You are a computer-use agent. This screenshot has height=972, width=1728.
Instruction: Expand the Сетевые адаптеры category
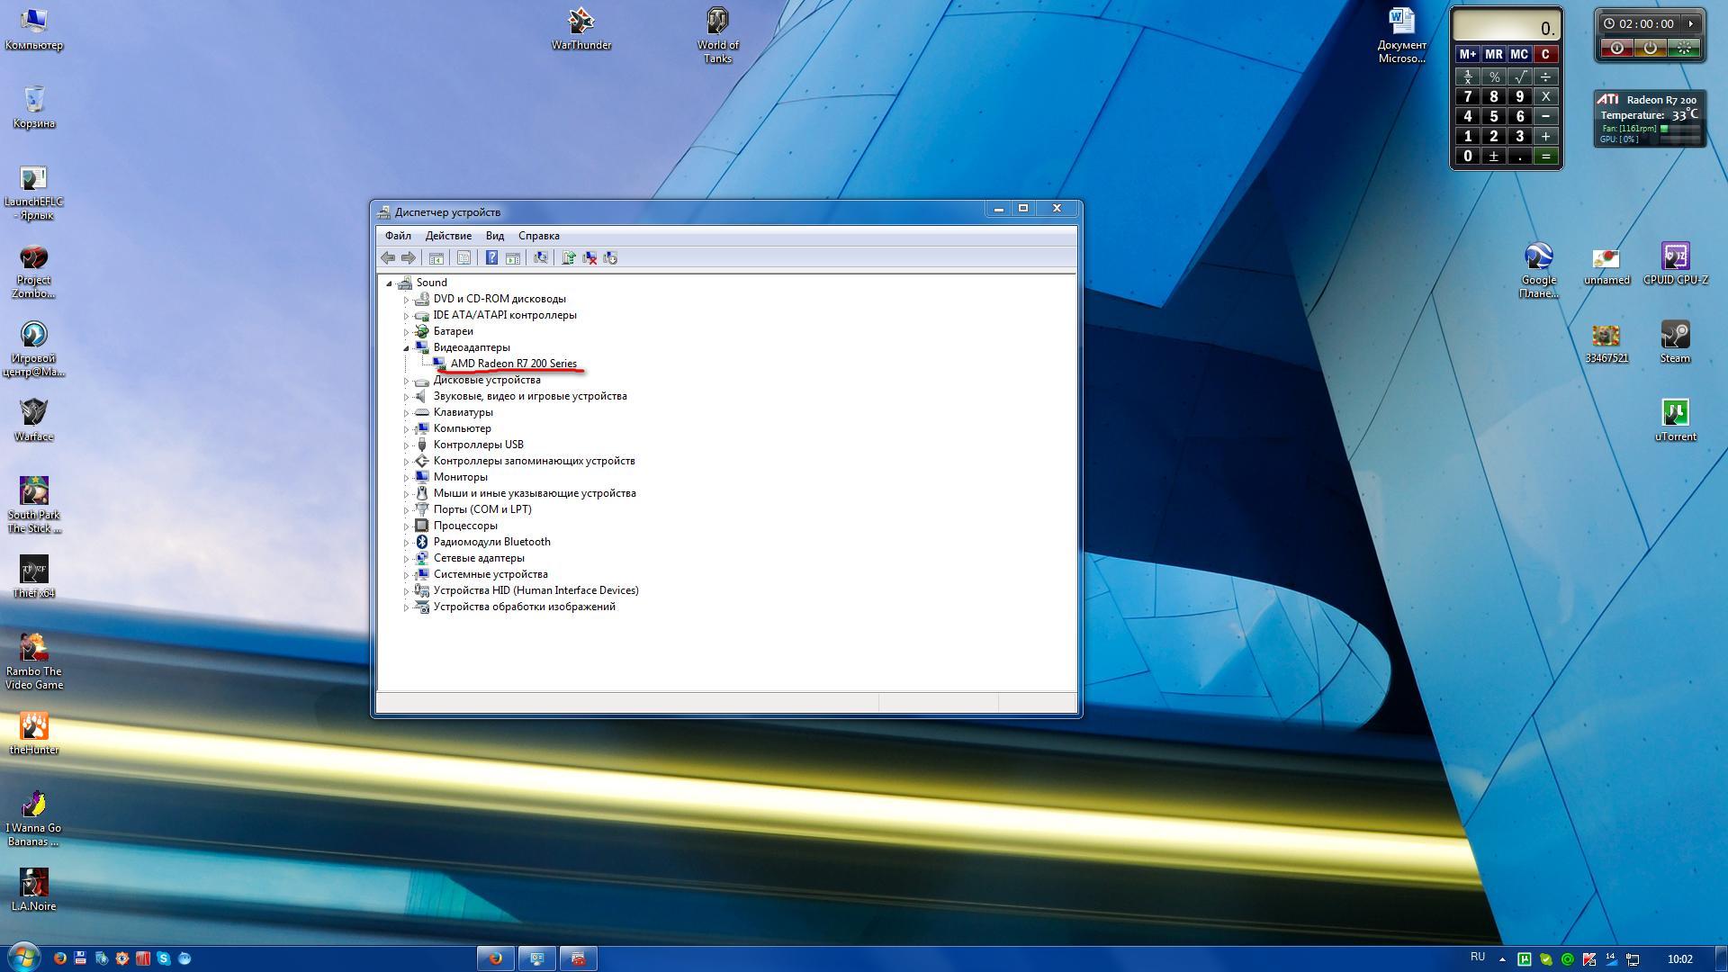406,559
